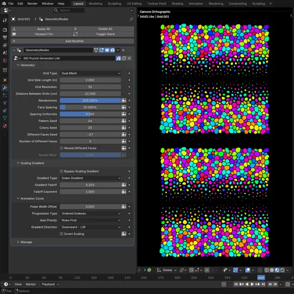
Task: Toggle the pin for properties context
Action: click(131, 19)
